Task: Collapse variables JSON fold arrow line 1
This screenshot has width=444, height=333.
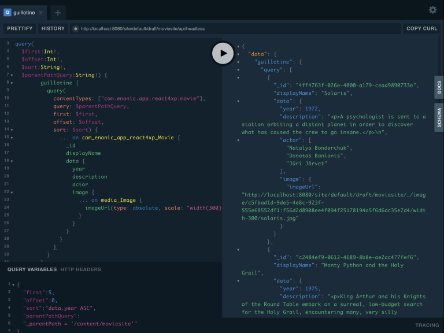Action: click(x=13, y=285)
